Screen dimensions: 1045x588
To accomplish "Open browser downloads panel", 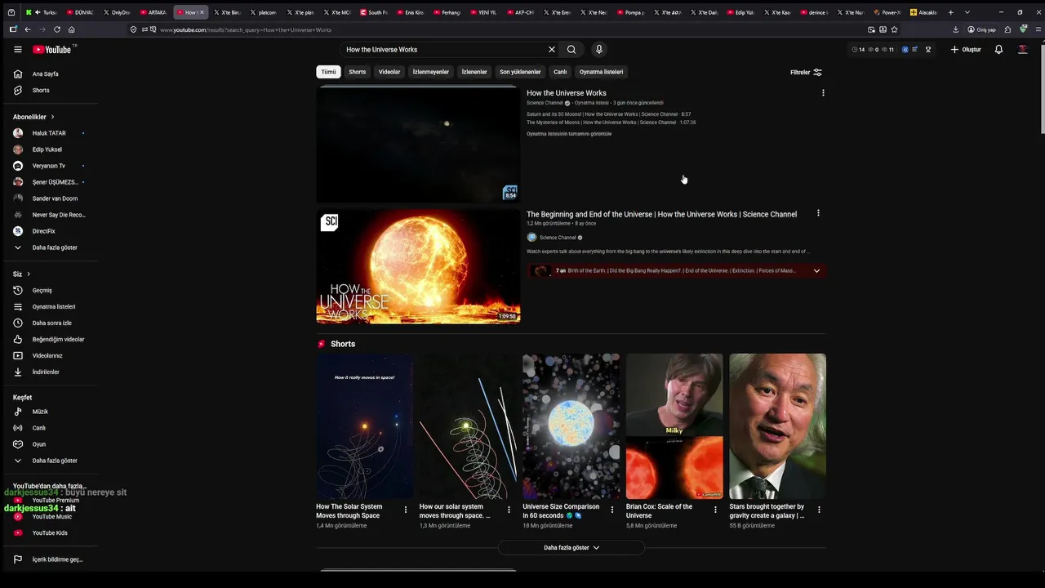I will (x=956, y=29).
